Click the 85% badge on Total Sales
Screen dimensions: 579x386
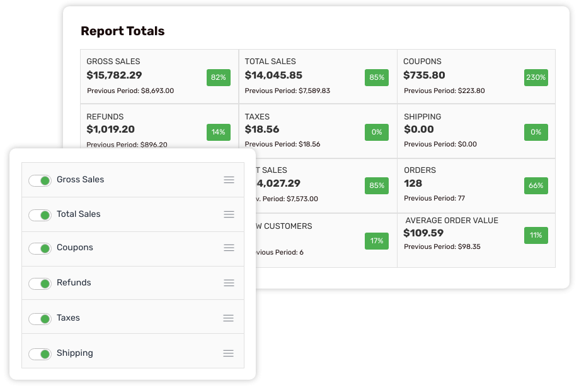pyautogui.click(x=376, y=77)
